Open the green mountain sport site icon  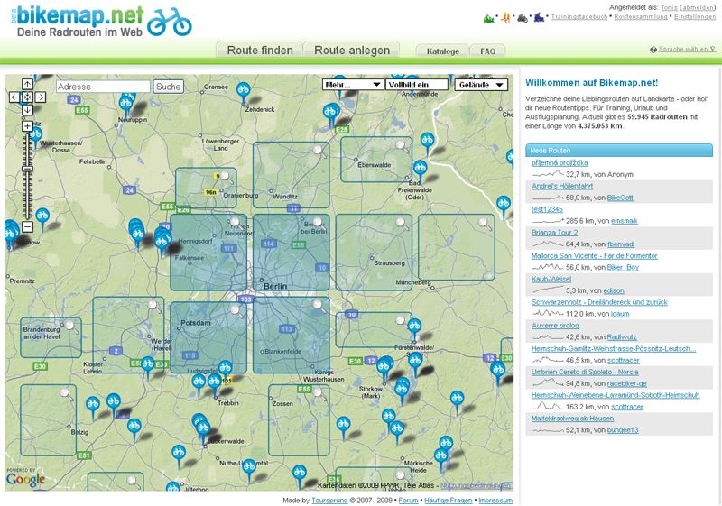point(488,18)
